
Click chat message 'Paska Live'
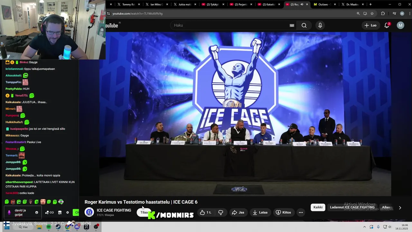(x=34, y=142)
